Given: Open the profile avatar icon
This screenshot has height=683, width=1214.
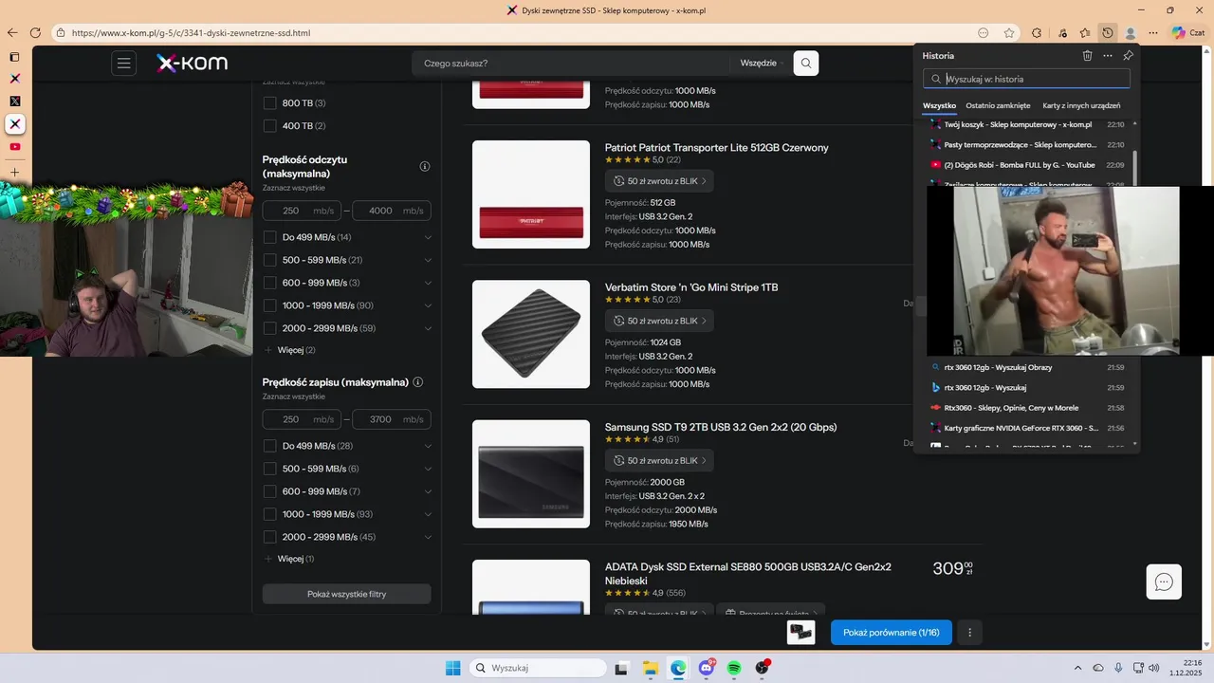Looking at the screenshot, I should click(1131, 32).
